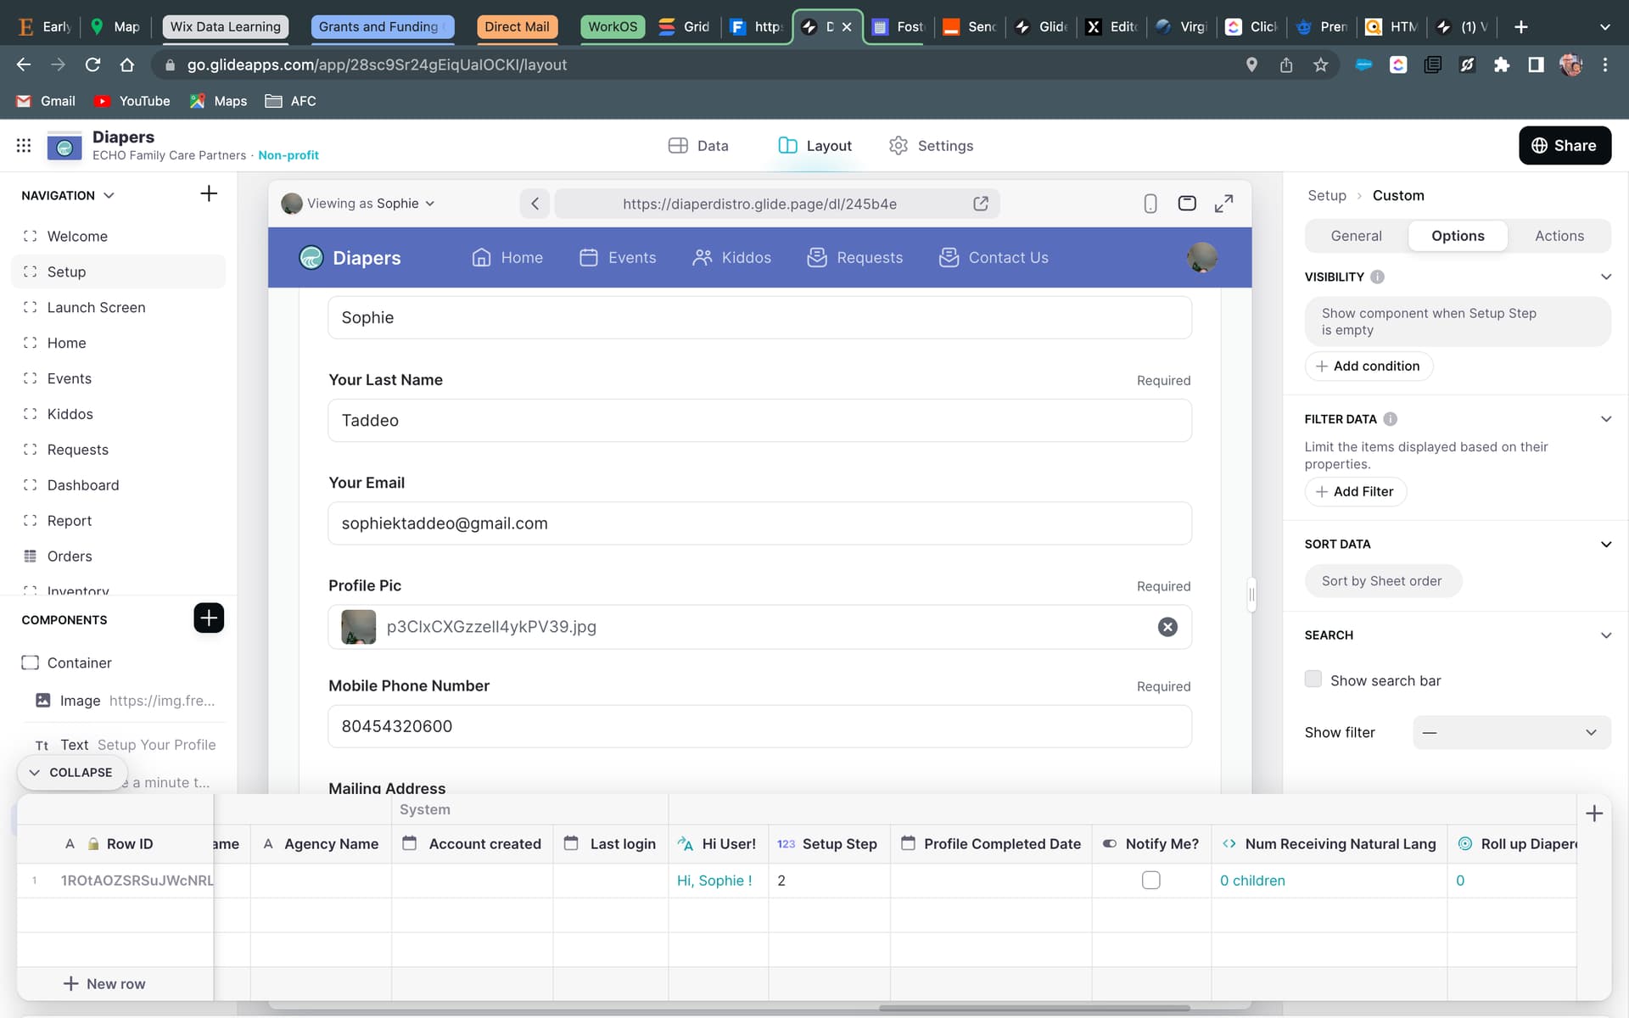The height and width of the screenshot is (1018, 1629).
Task: Expand preview to fullscreen
Action: 1223,204
